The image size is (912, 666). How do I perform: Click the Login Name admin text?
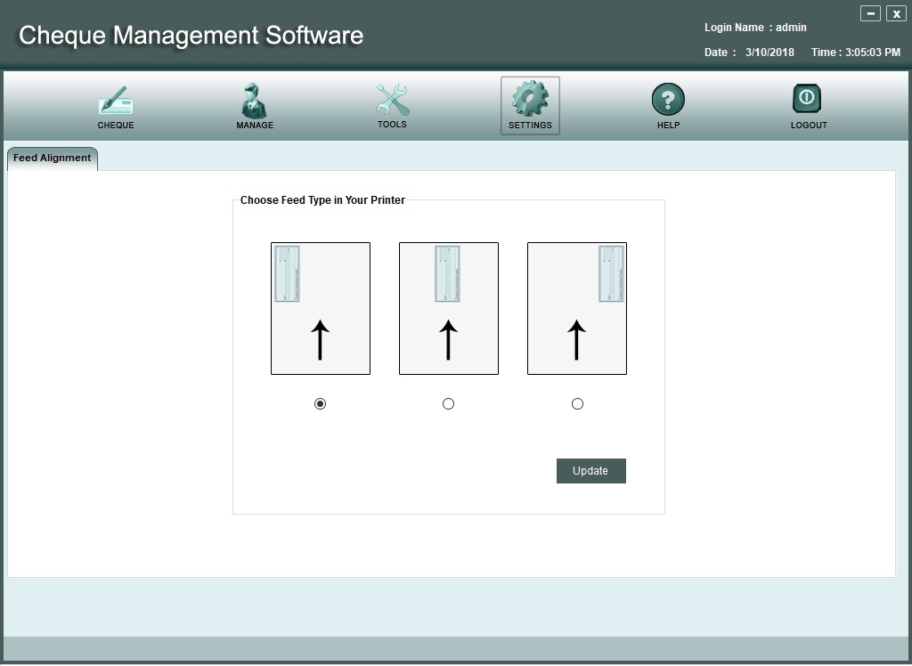coord(755,28)
